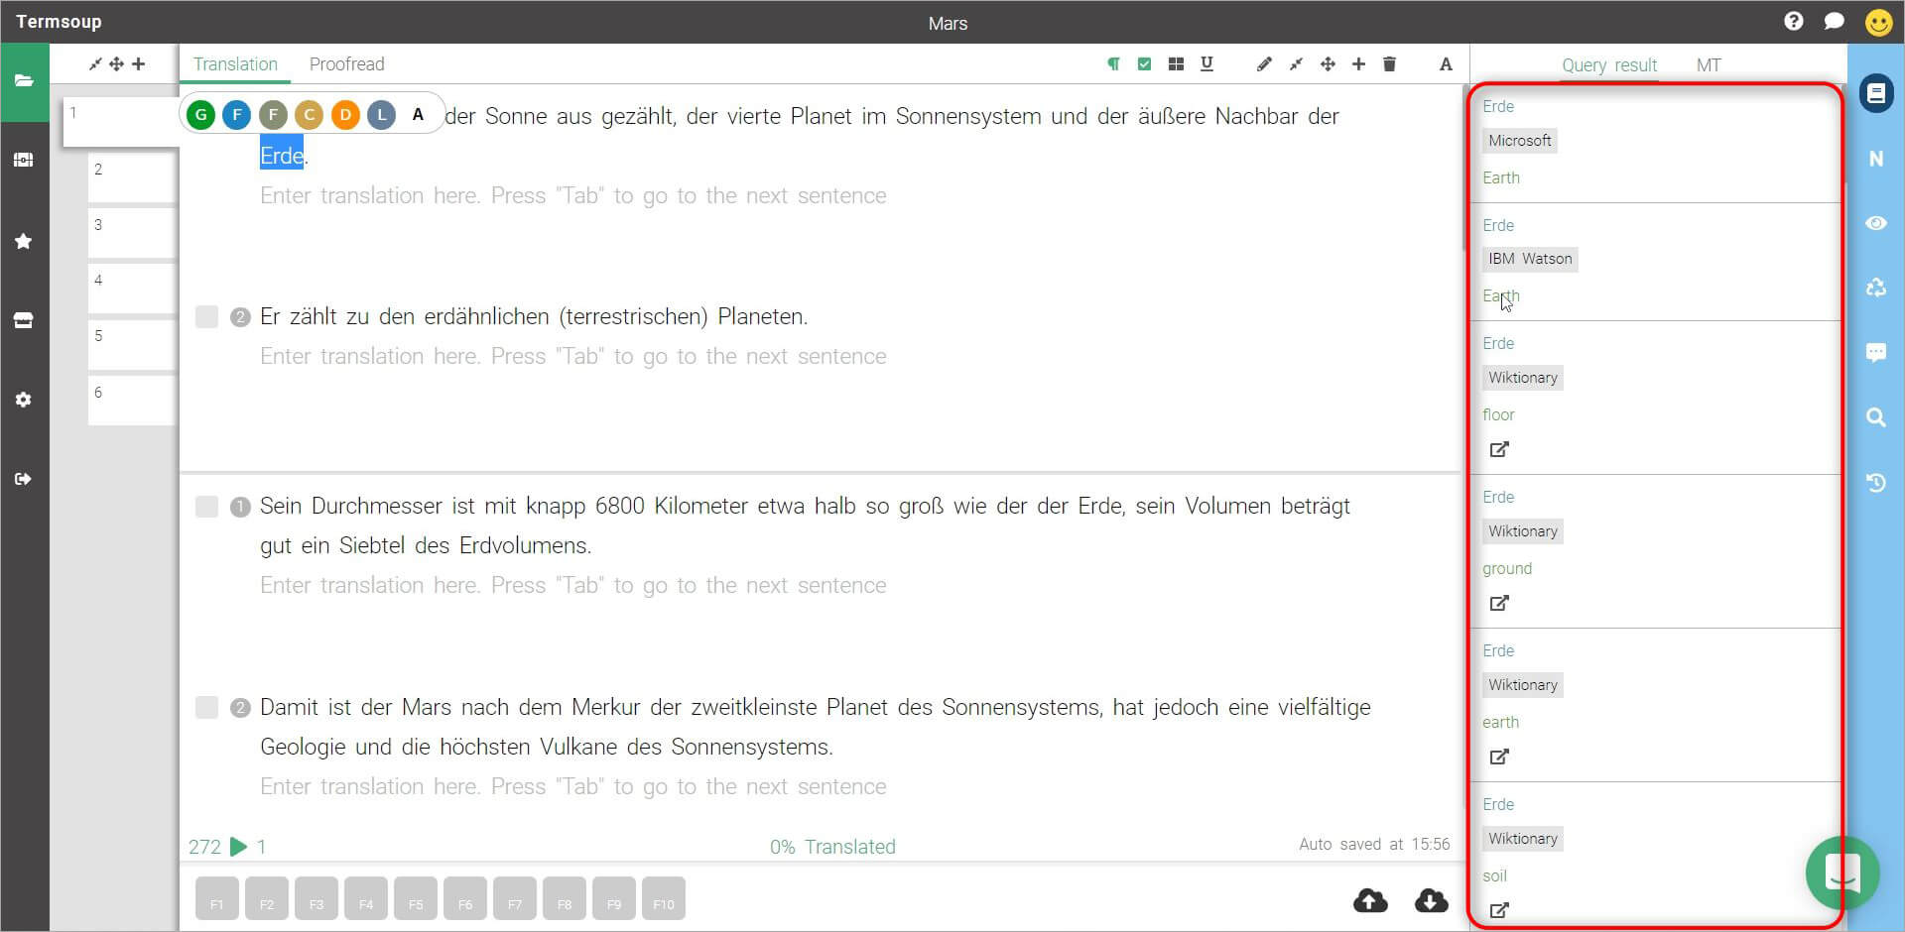Open the help question mark icon
Image resolution: width=1905 pixels, height=932 pixels.
click(x=1793, y=21)
